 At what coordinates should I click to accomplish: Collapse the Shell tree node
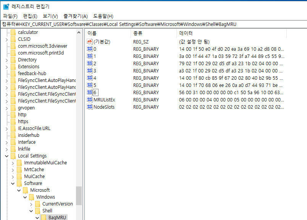(31, 211)
